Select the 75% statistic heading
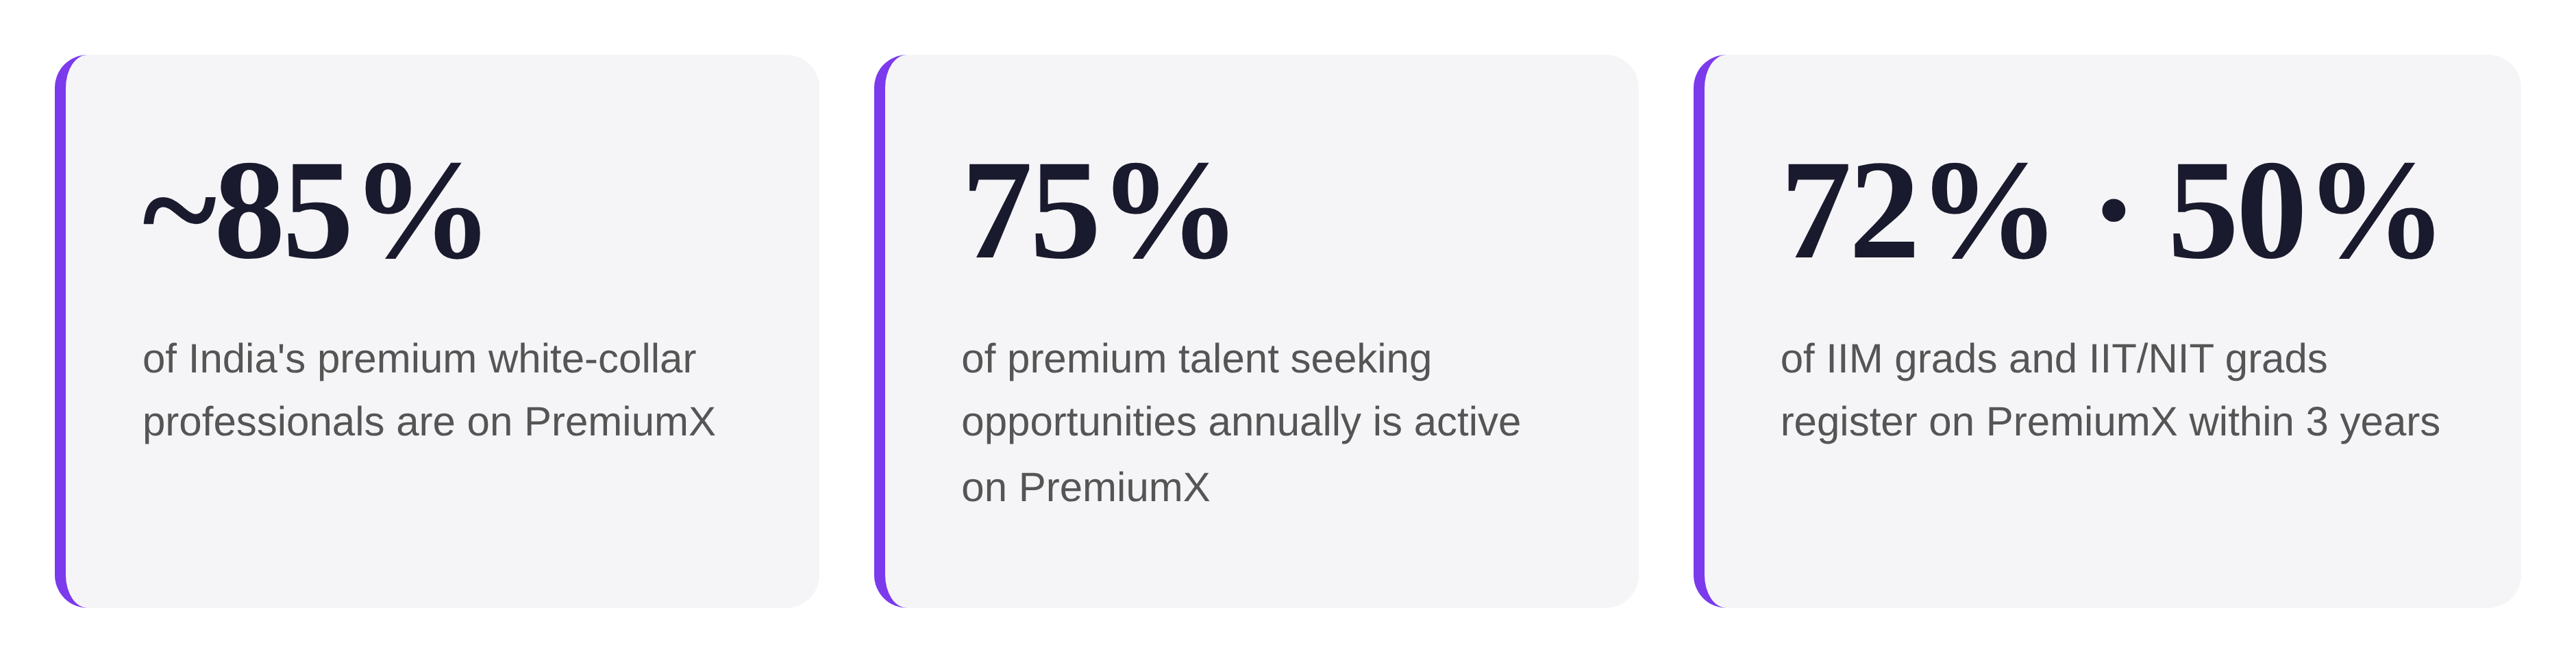The width and height of the screenshot is (2576, 660). (1095, 212)
